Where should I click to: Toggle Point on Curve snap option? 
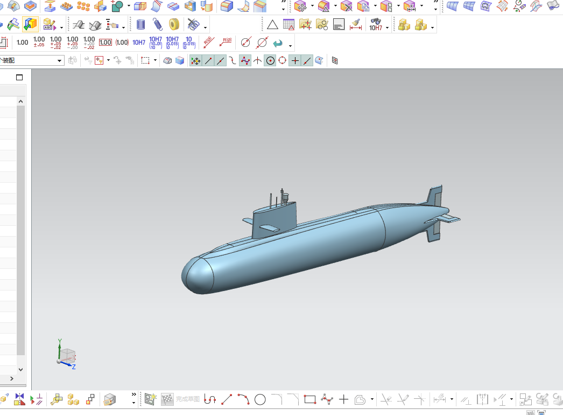(307, 61)
